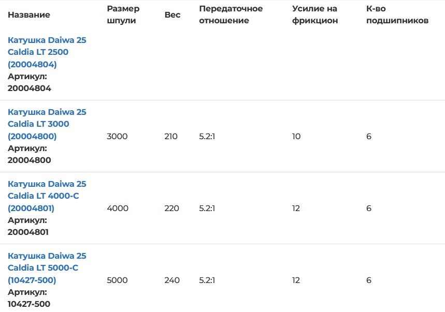Select article number 20004800 text
Viewport: 445px width, 312px height.
29,160
